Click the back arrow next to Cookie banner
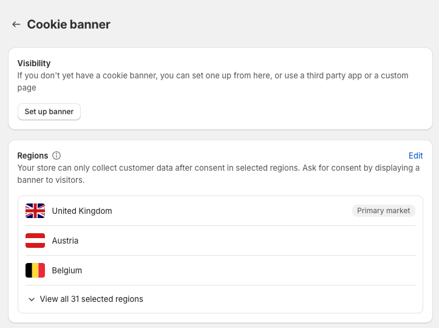 [16, 24]
